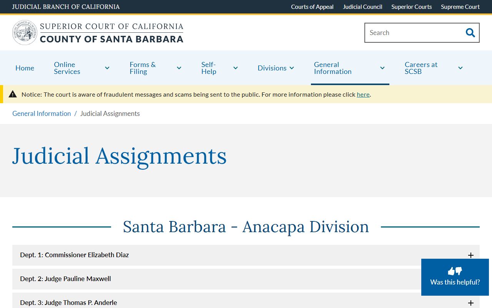Open the Divisions menu
Viewport: 492px width, 308px height.
(x=272, y=68)
